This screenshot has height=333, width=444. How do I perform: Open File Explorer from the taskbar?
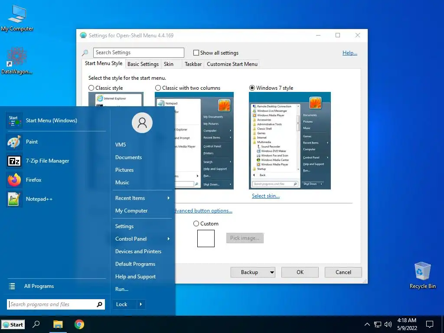58,324
